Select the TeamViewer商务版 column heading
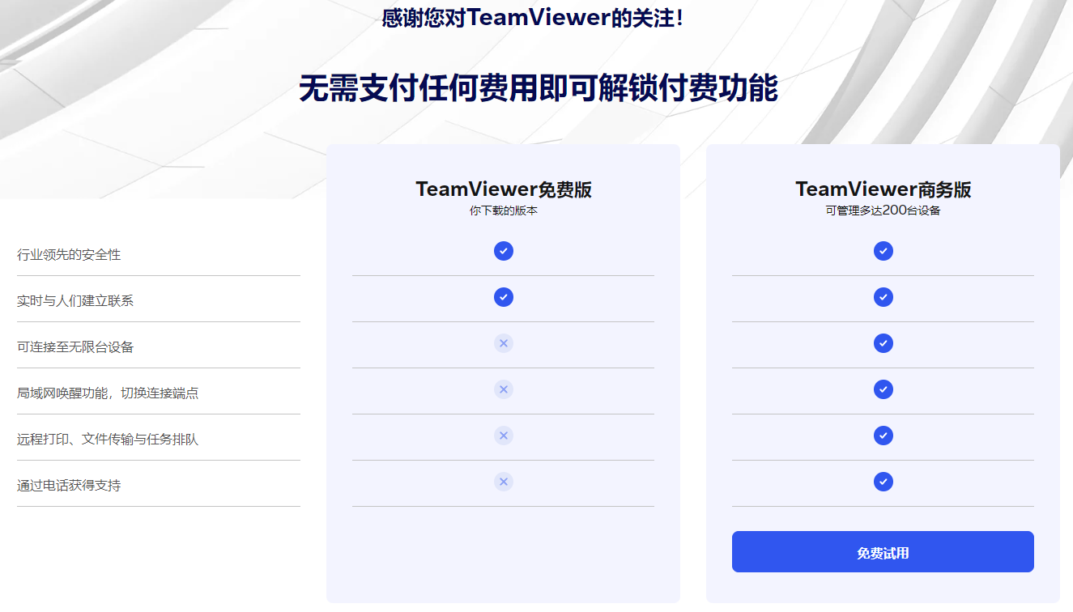This screenshot has width=1073, height=612. 883,189
